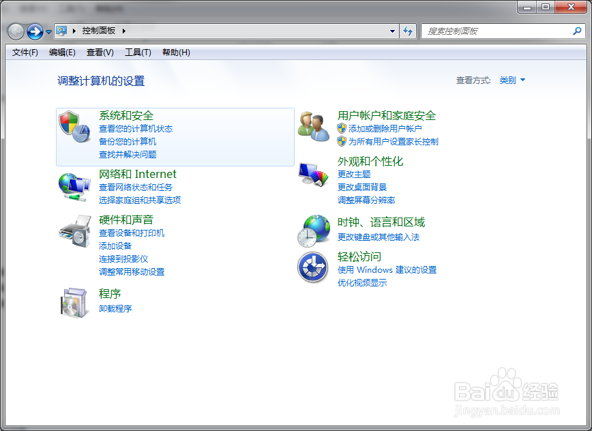
Task: Click 选择家庭组和共享选项 link
Action: [140, 200]
